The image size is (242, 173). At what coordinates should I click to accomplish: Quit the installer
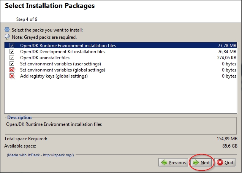225,163
